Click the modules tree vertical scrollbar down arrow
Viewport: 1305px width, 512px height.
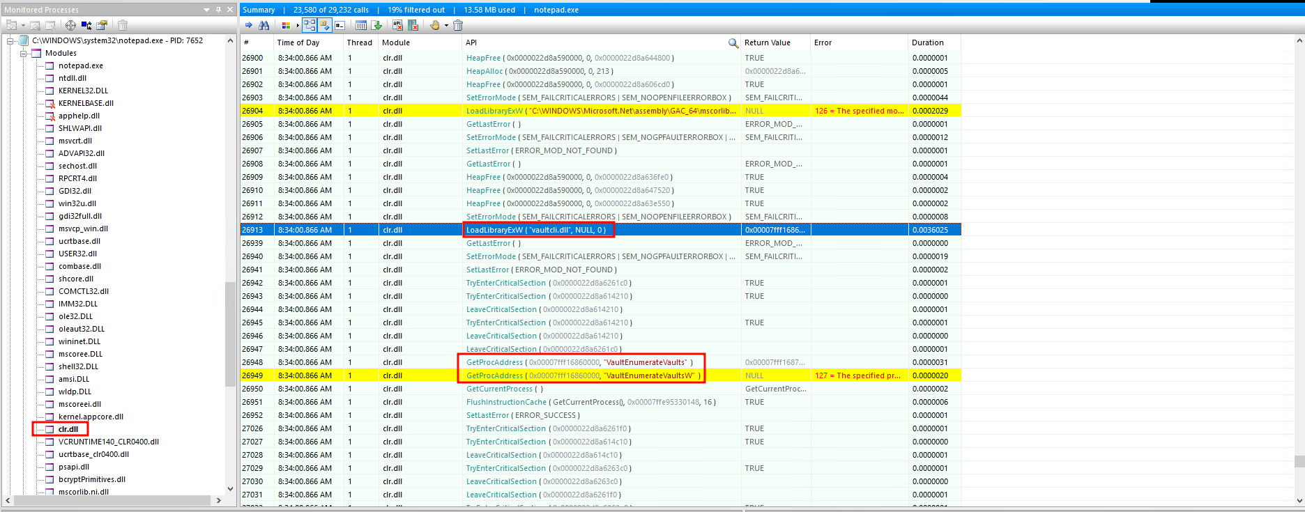coord(230,489)
